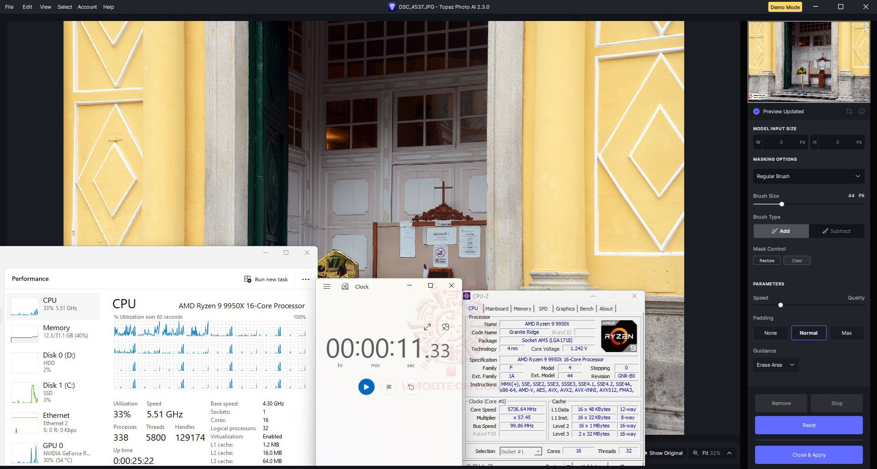Open the File menu

tap(9, 7)
